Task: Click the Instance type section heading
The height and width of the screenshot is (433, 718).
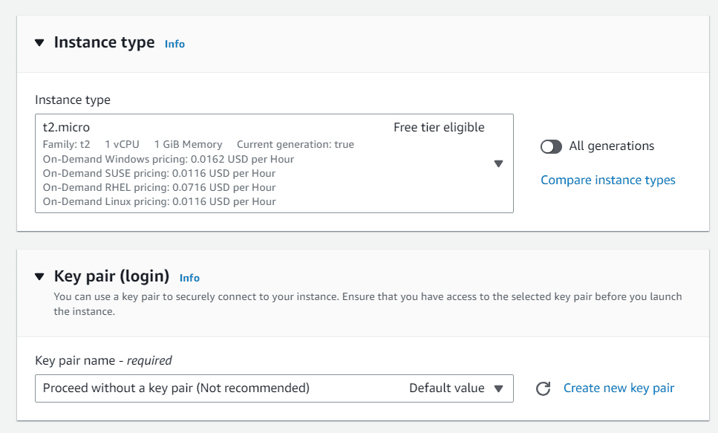Action: click(x=105, y=42)
